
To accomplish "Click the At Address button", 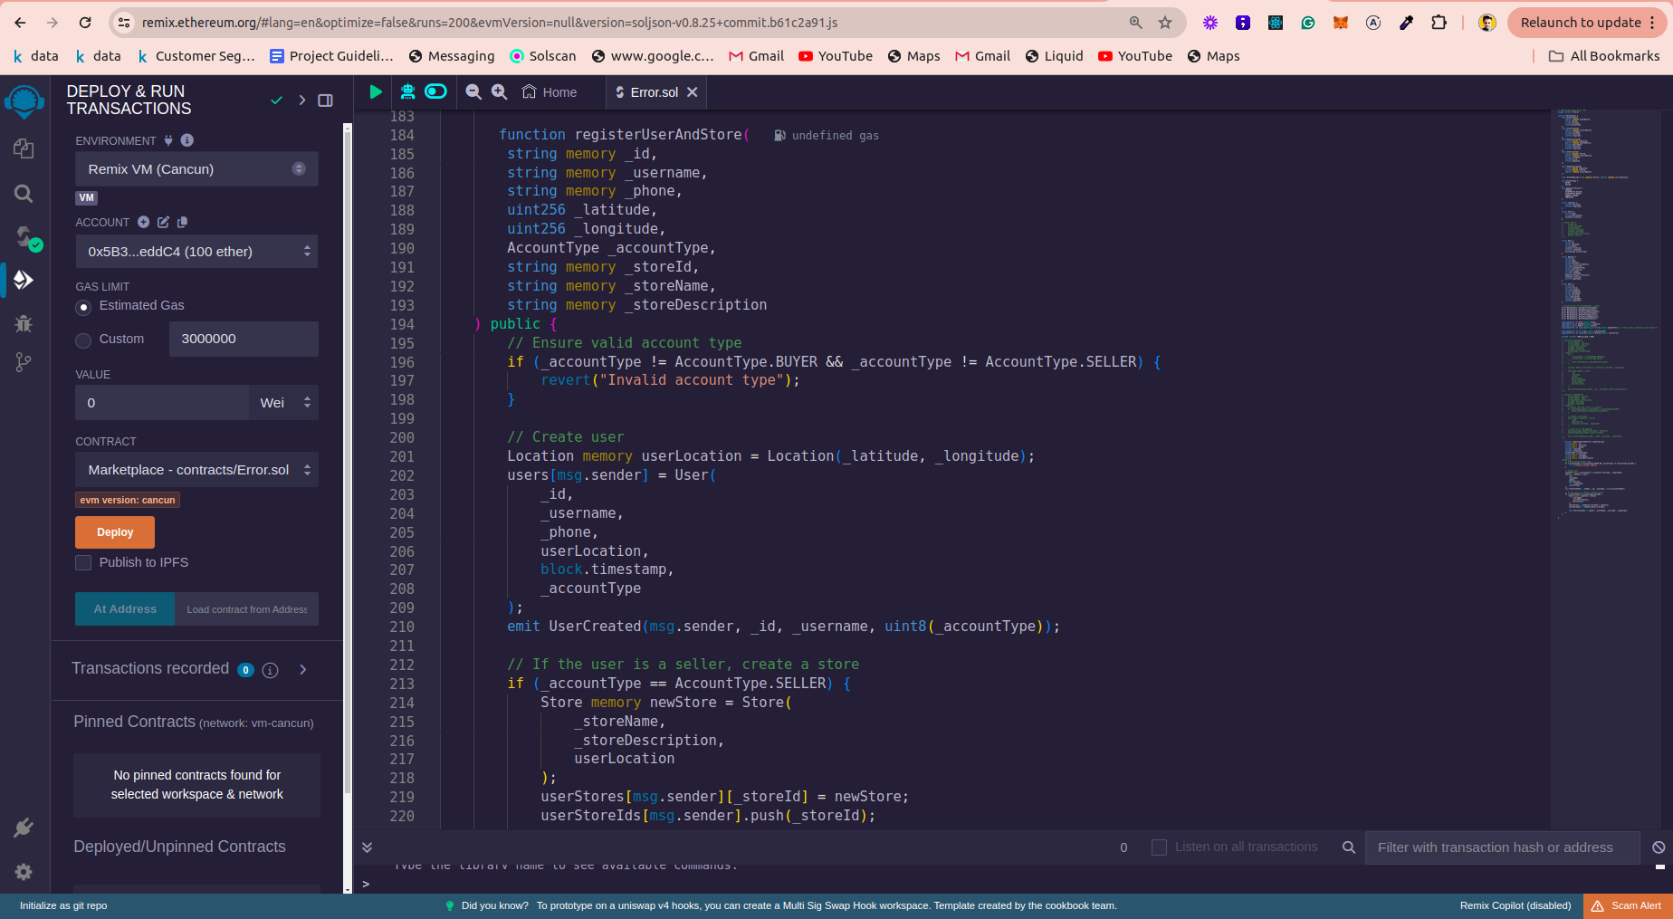I will (125, 609).
